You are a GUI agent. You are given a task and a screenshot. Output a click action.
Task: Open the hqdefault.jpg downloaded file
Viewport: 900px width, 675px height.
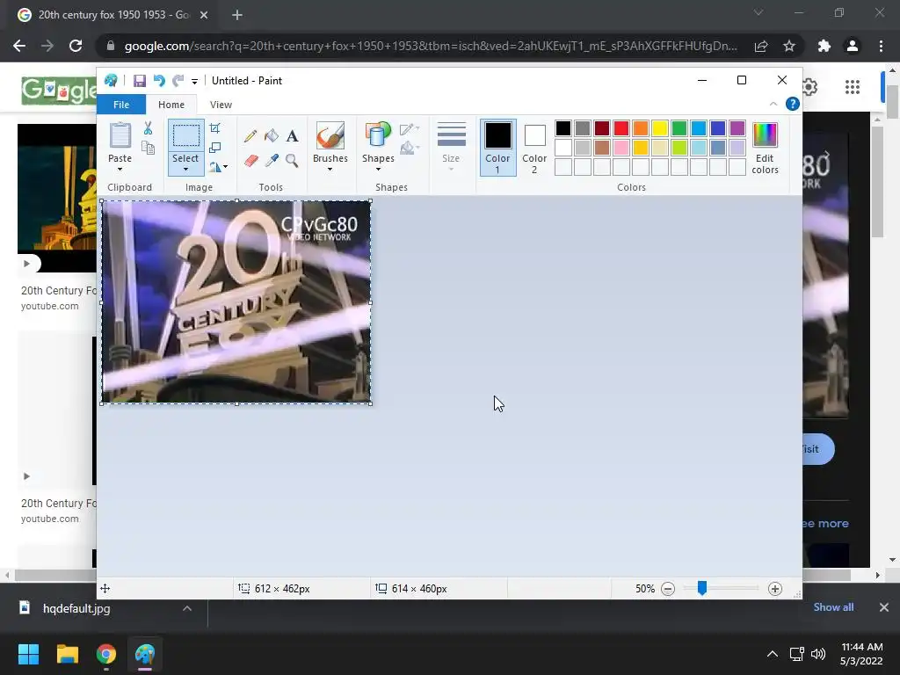click(x=76, y=608)
